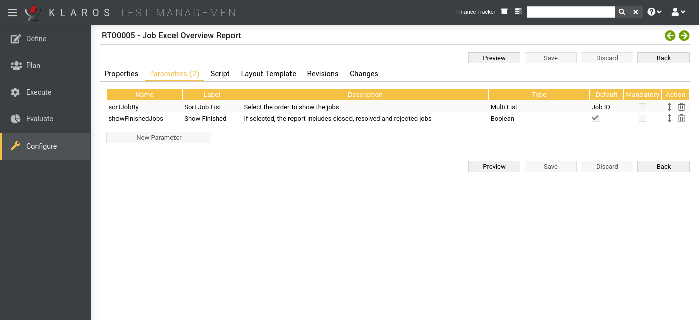Enable Mandatory for the sortJobBy parameter
Screen dimensions: 699x320
(642, 106)
